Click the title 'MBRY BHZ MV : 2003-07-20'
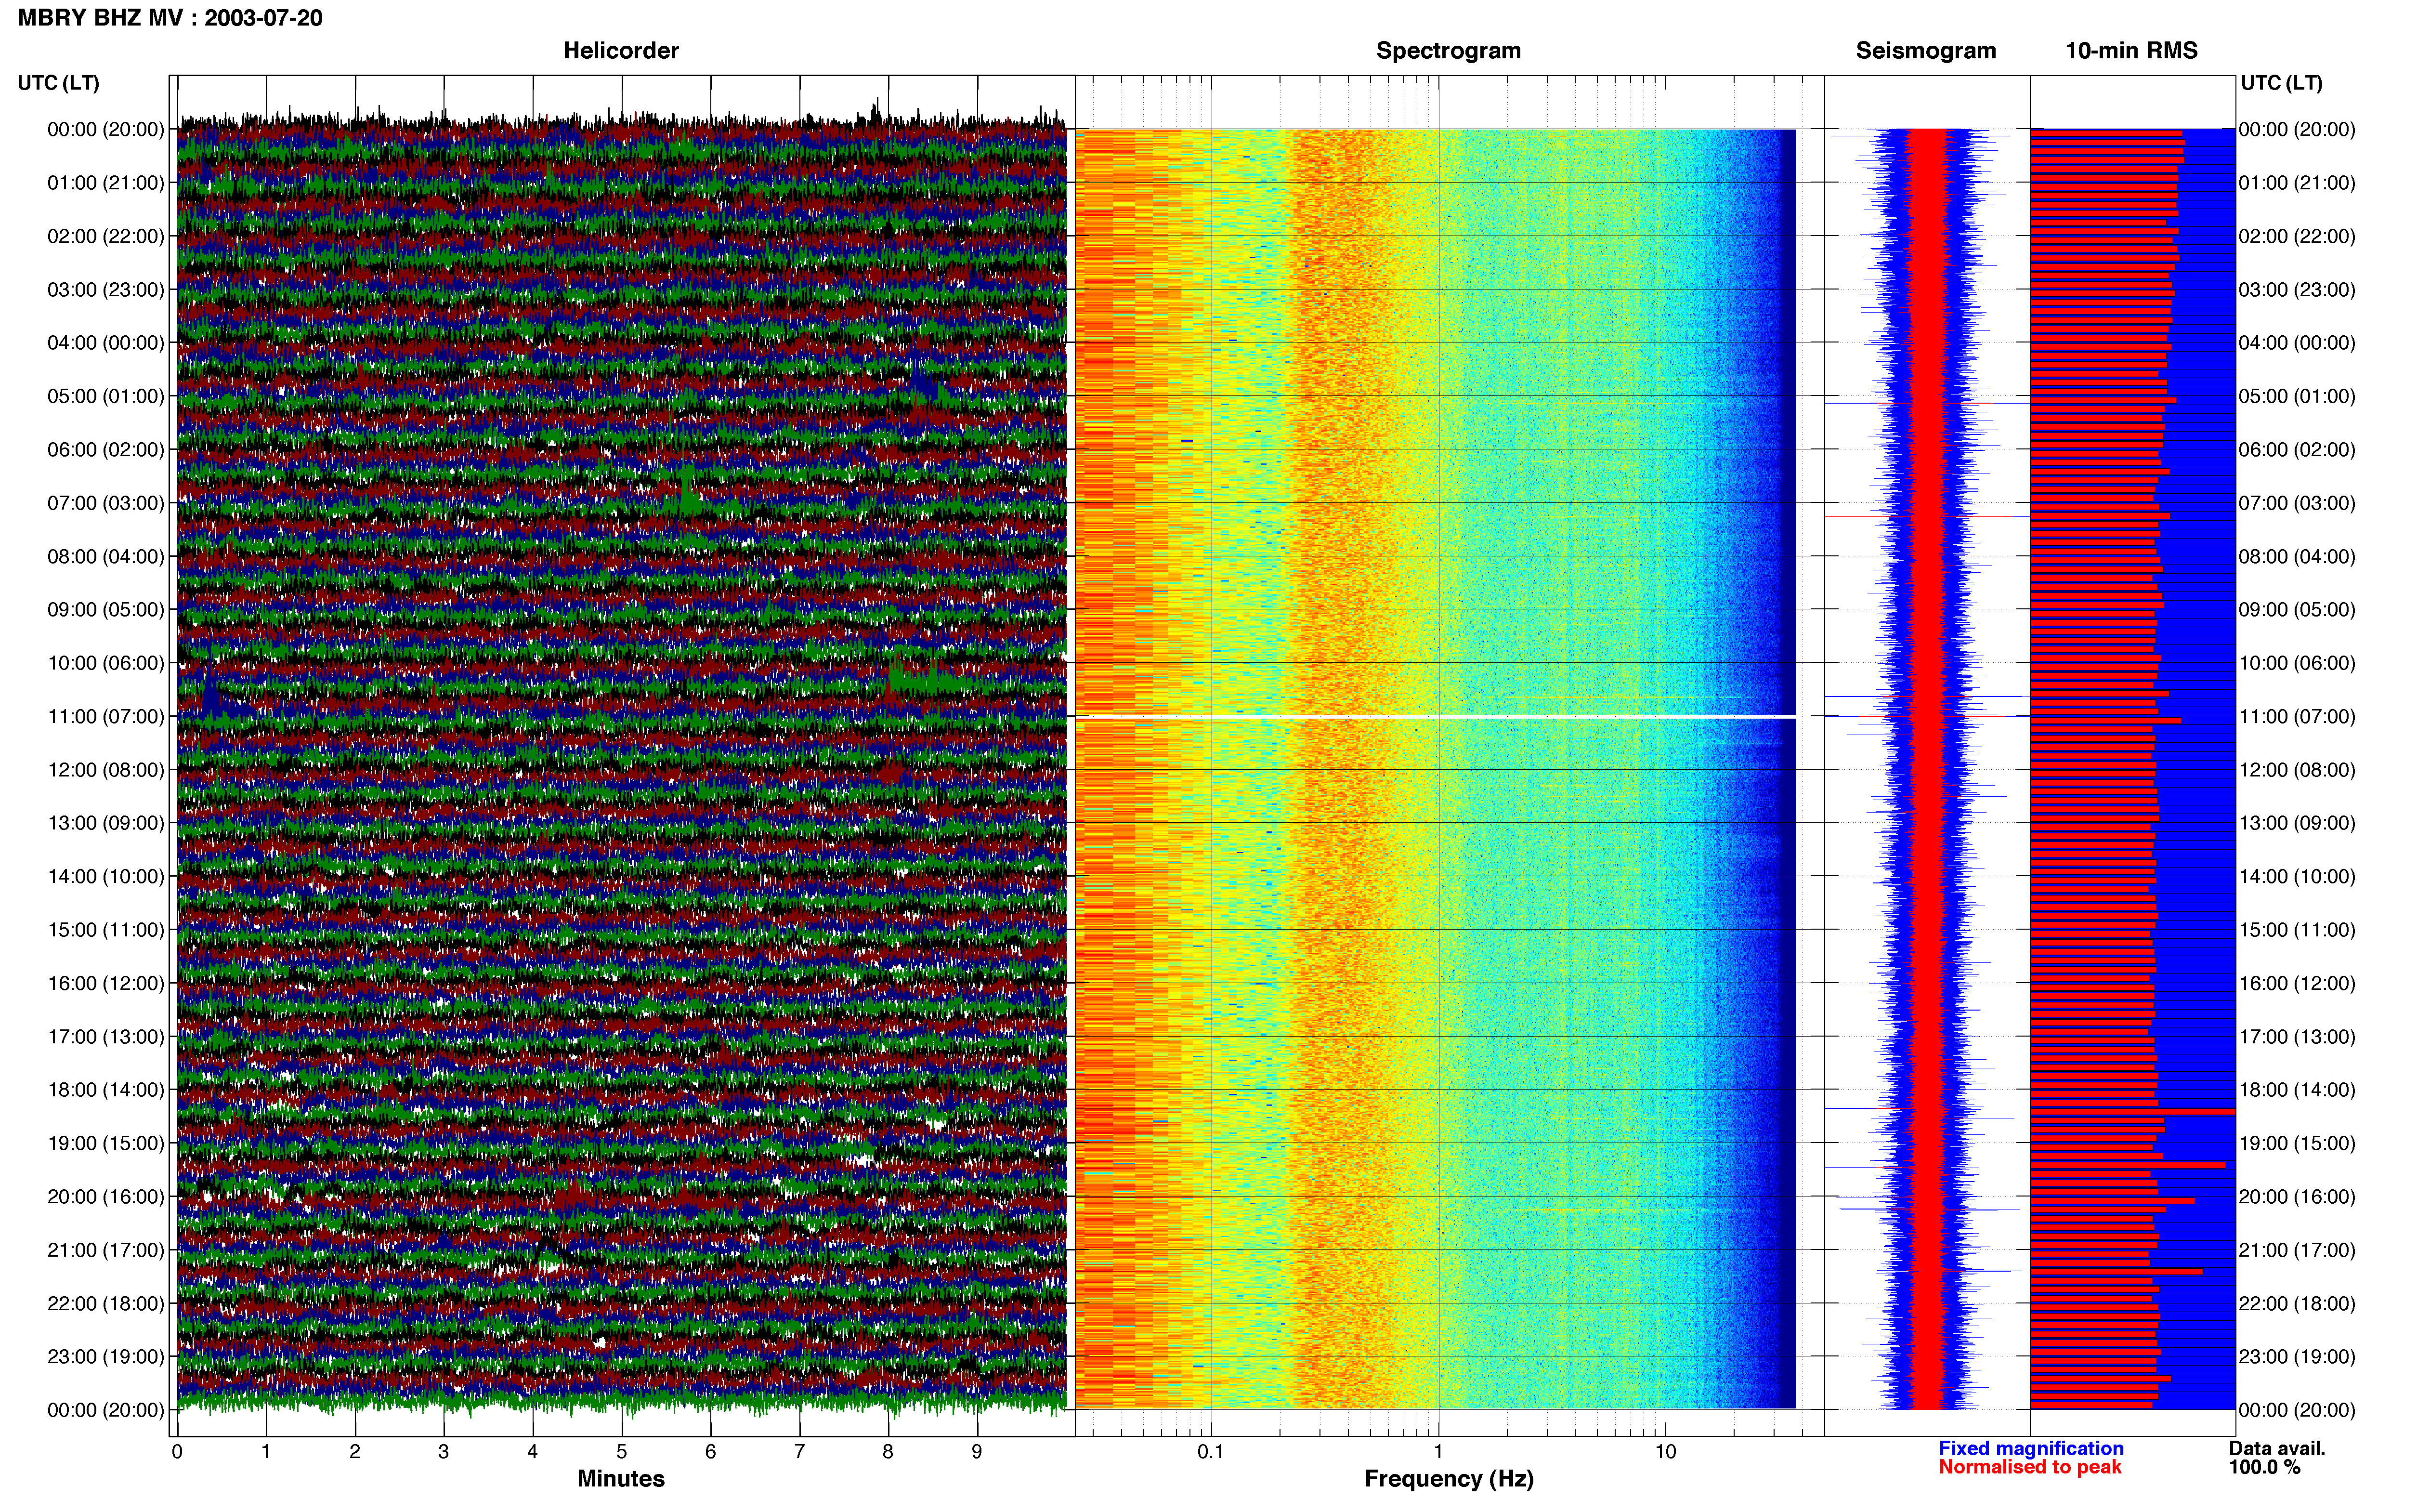The image size is (2417, 1512). [170, 18]
